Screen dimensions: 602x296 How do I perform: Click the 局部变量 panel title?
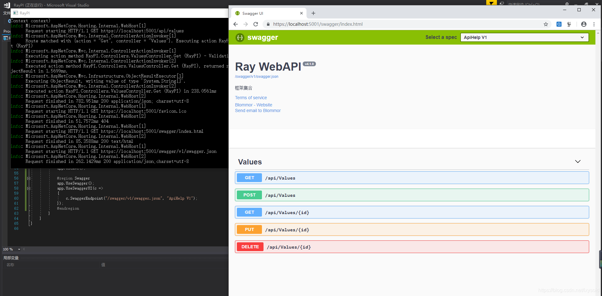[x=11, y=258]
